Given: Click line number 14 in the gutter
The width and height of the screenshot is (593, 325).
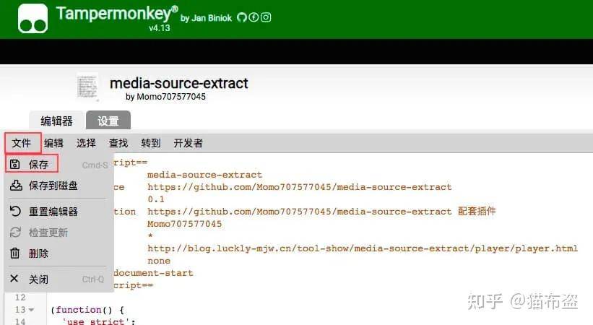Looking at the screenshot, I should click(x=20, y=321).
